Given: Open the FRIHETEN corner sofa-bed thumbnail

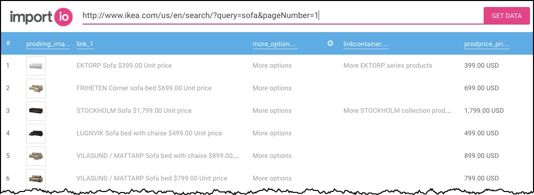Looking at the screenshot, I should (x=36, y=88).
